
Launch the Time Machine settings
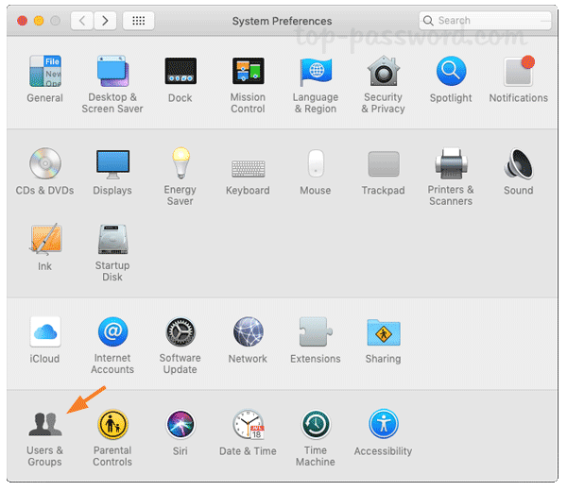pos(315,425)
